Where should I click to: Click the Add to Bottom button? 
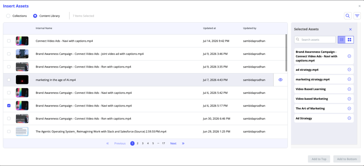pos(347,159)
